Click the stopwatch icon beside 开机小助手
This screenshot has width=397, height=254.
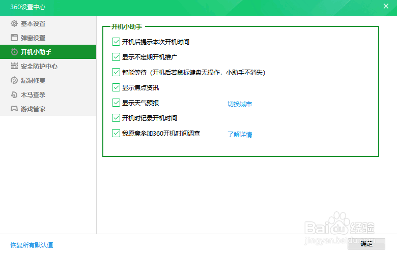click(14, 52)
